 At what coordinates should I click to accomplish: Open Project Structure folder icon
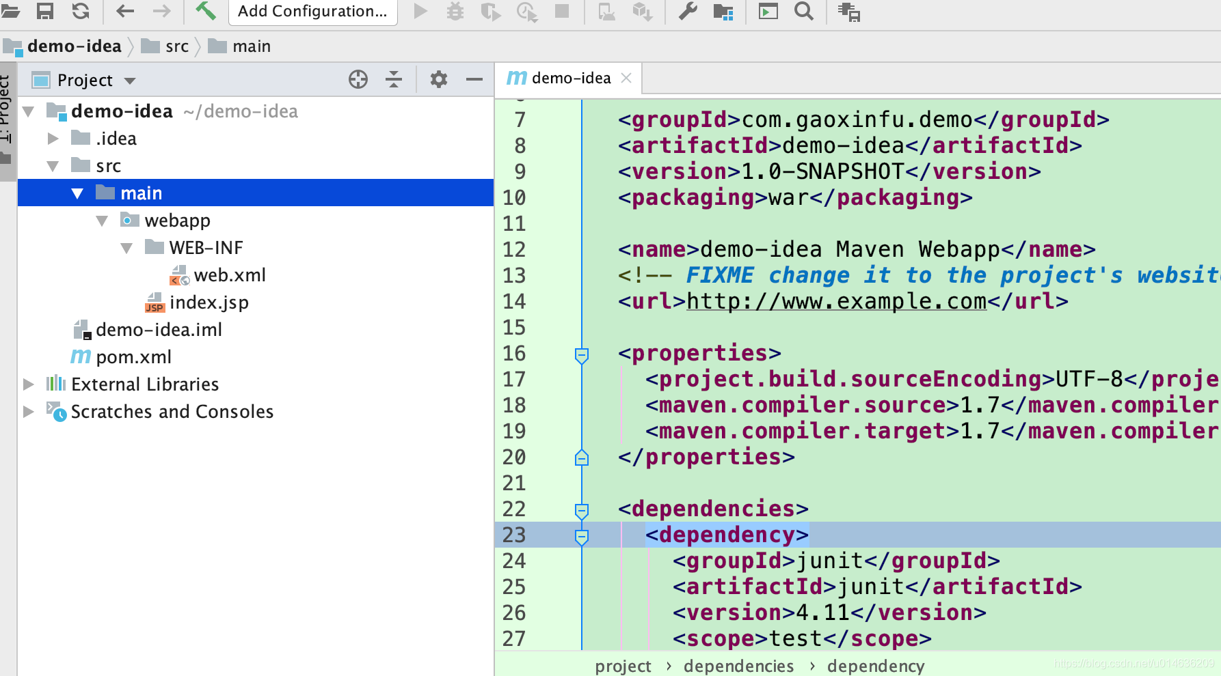[x=723, y=12]
